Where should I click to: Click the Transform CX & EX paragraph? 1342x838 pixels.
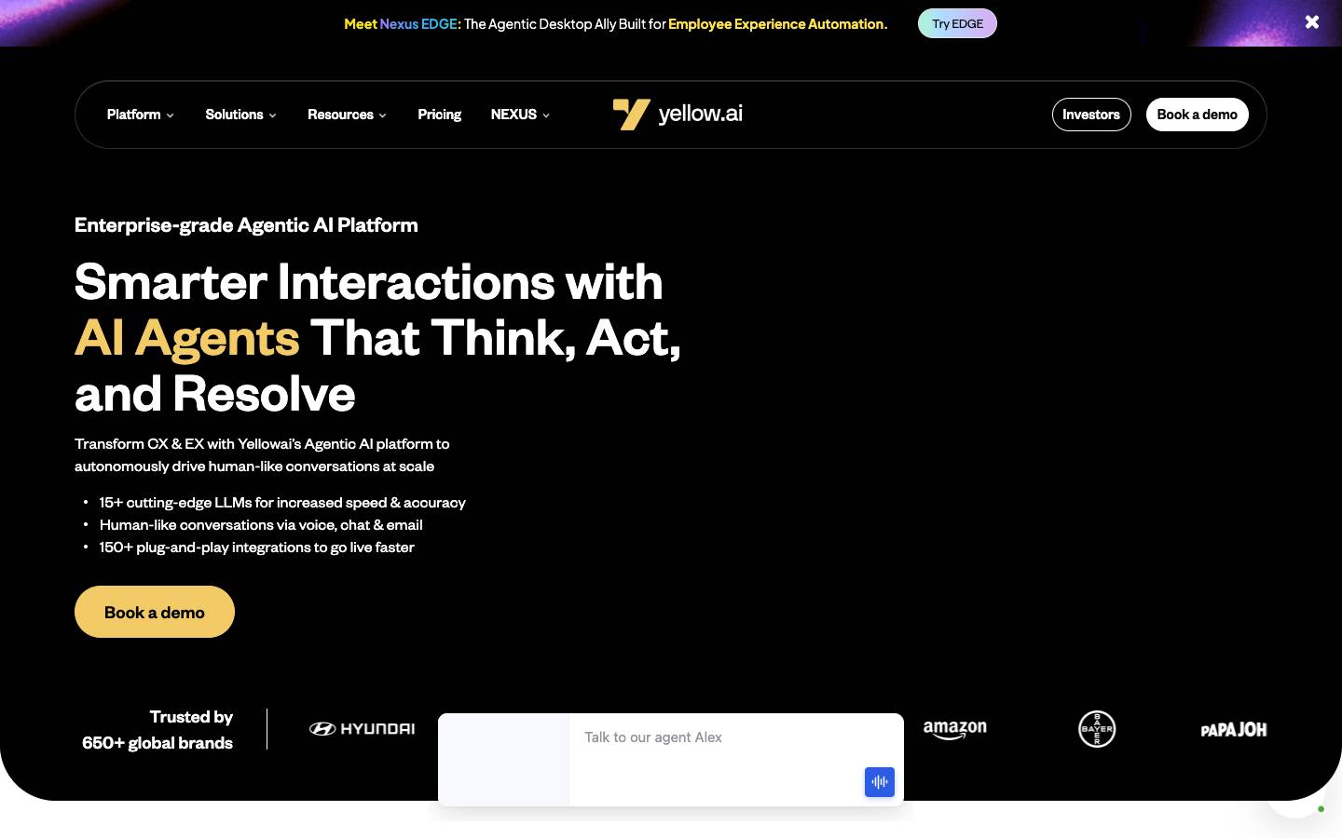tap(262, 455)
